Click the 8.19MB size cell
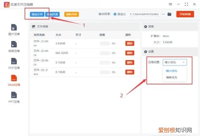This screenshot has width=200, height=136. (60, 72)
